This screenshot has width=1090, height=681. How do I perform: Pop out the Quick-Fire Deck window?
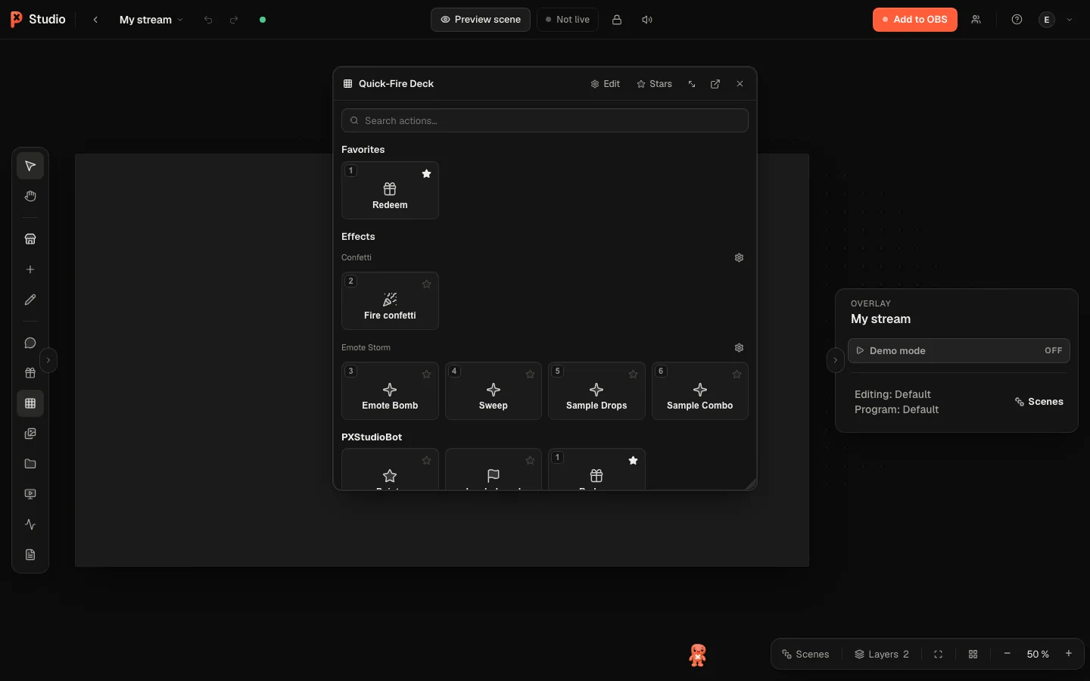tap(715, 84)
